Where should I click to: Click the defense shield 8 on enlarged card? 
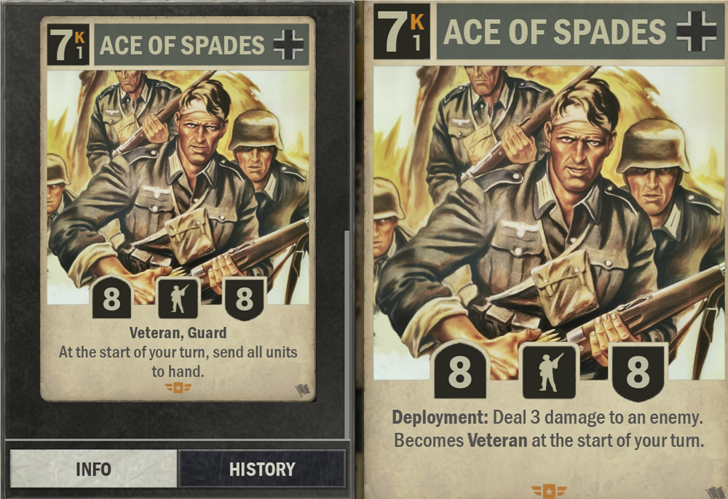638,372
